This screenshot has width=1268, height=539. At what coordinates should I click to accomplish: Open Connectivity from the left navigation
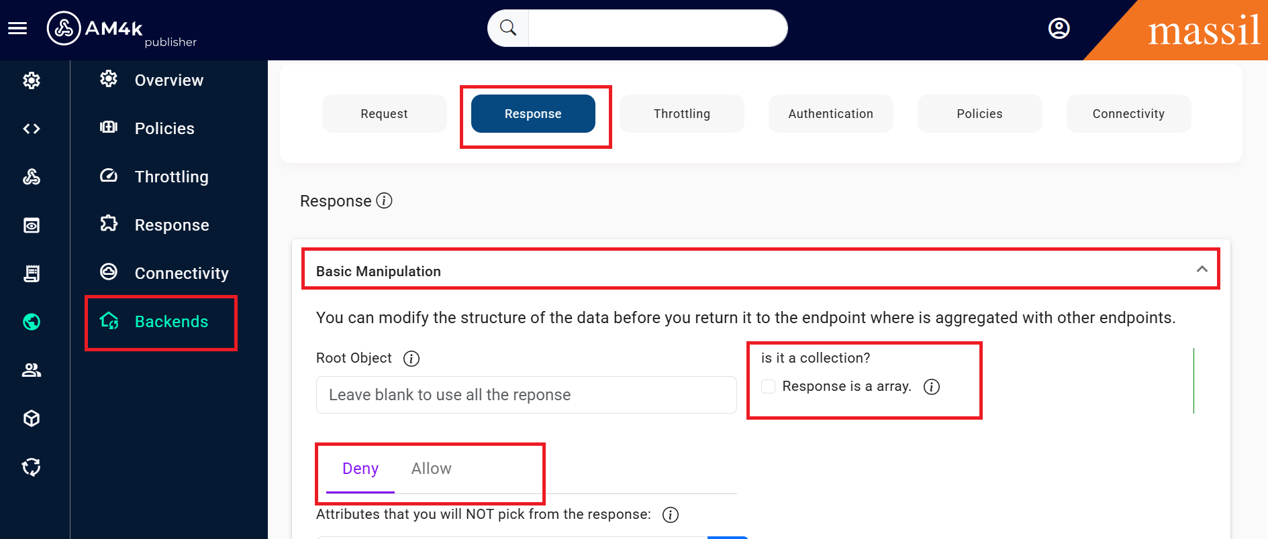coord(181,273)
